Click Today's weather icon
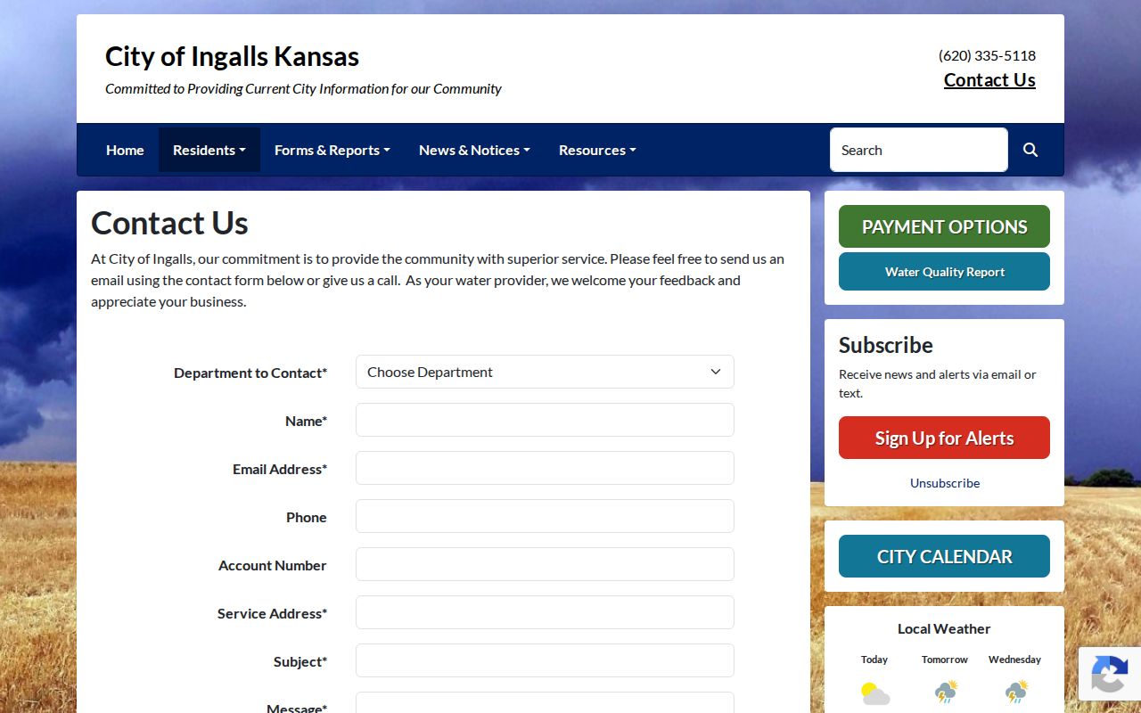1141x713 pixels. (874, 693)
